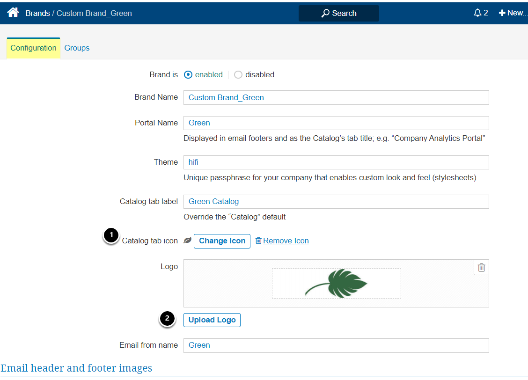Click the Brands breadcrumb link
This screenshot has width=528, height=380.
37,13
